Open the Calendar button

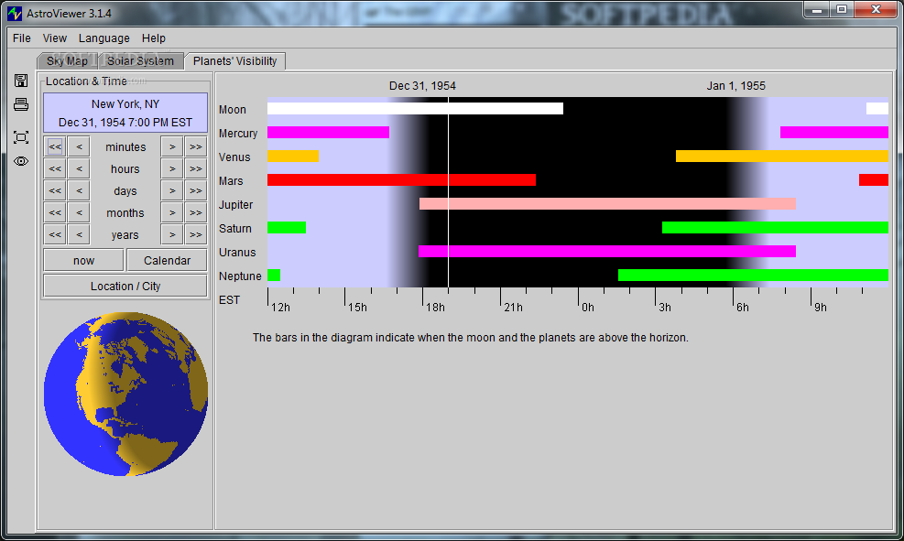[168, 260]
